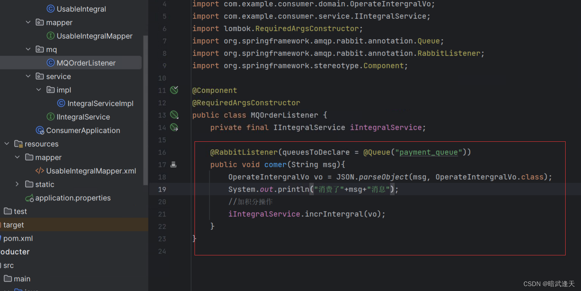Click Spring bean gutter icon on line 11
Image resolution: width=581 pixels, height=291 pixels.
174,90
